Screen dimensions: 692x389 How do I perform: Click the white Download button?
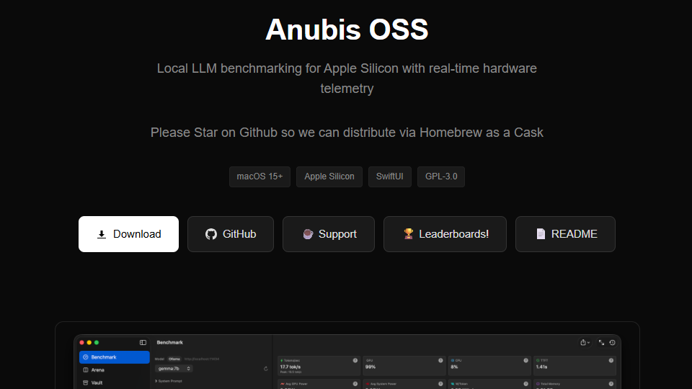pos(128,234)
